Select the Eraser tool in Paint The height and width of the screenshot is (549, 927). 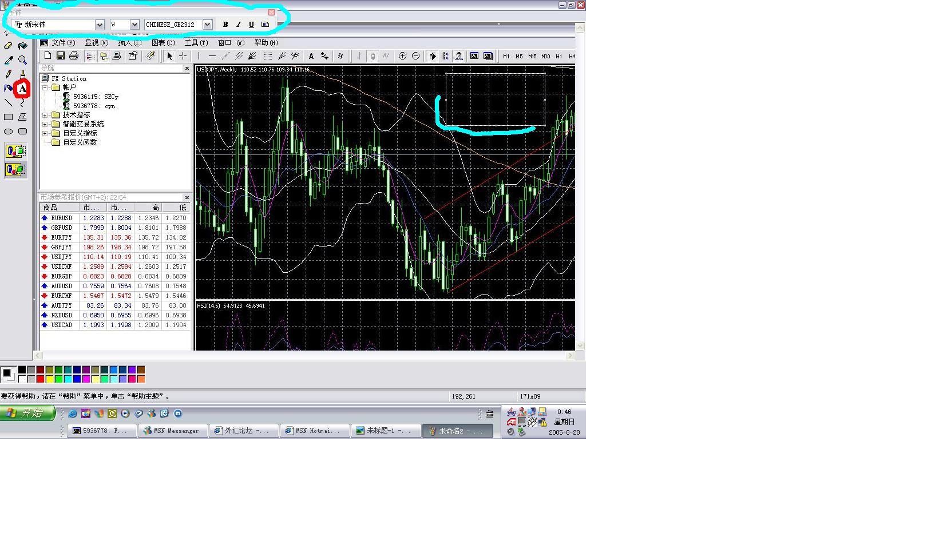click(x=8, y=46)
